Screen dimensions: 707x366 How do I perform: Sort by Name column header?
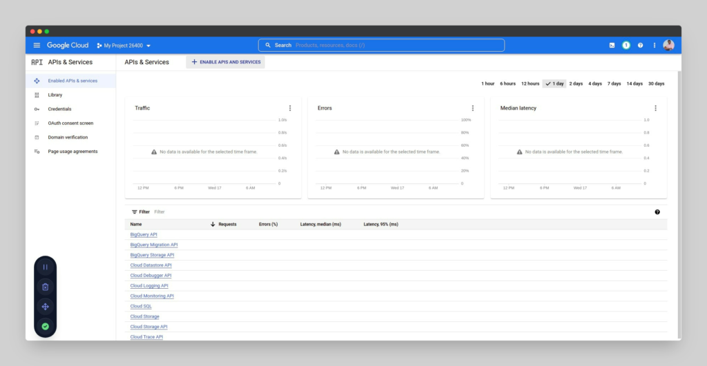point(136,224)
